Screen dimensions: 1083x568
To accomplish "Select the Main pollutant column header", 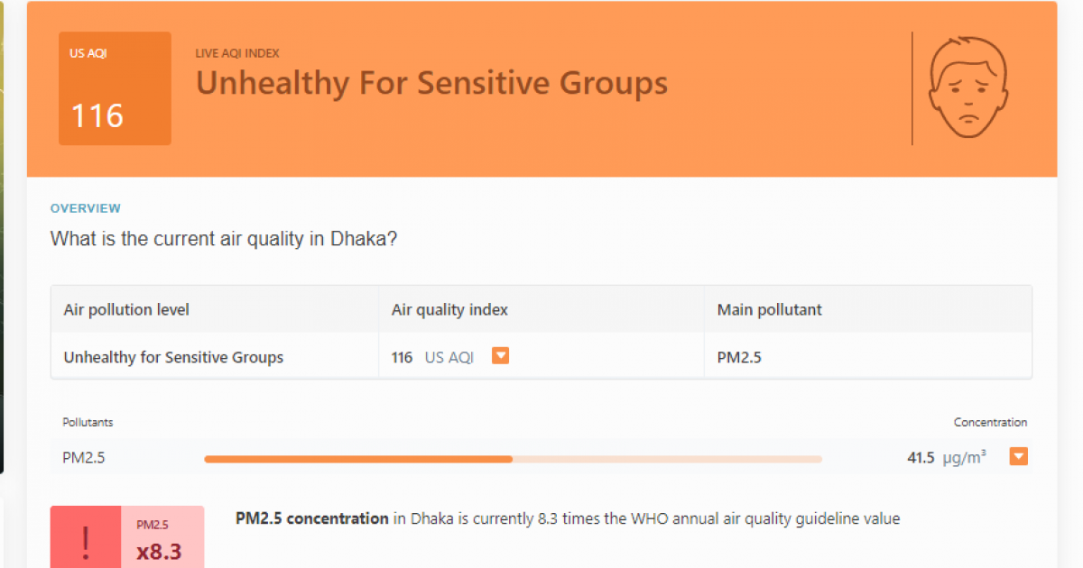I will (769, 308).
